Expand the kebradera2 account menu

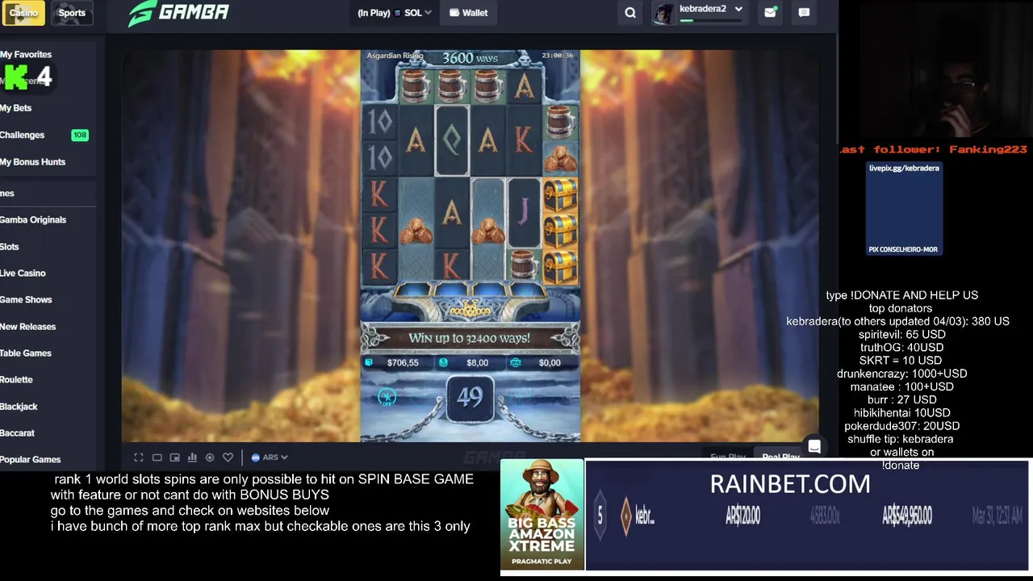point(738,10)
